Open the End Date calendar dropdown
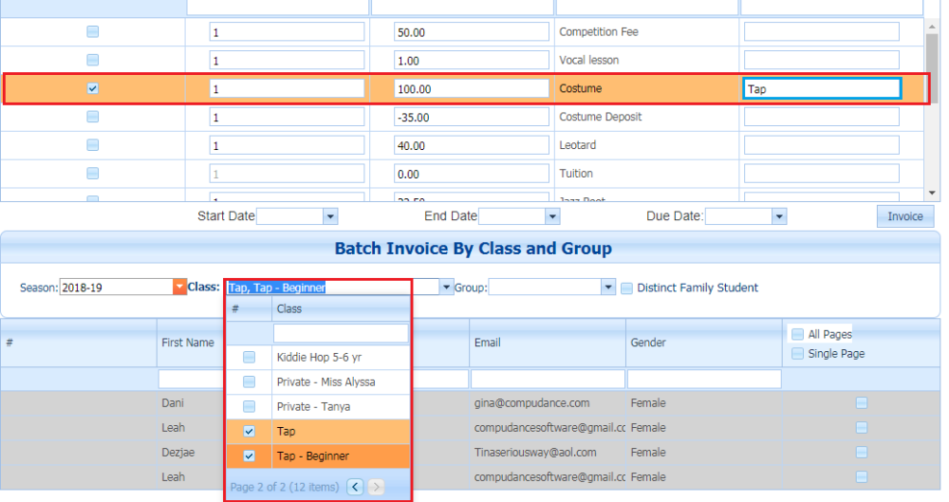Screen dimensions: 949x502 [x=552, y=216]
